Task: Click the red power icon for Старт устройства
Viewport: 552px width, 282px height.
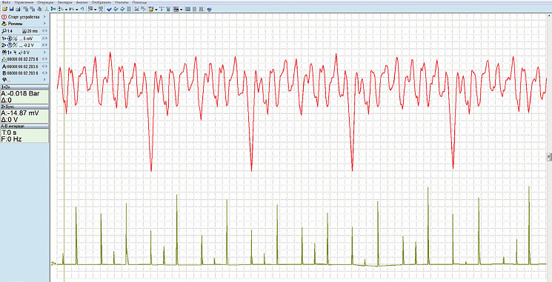Action: point(4,17)
